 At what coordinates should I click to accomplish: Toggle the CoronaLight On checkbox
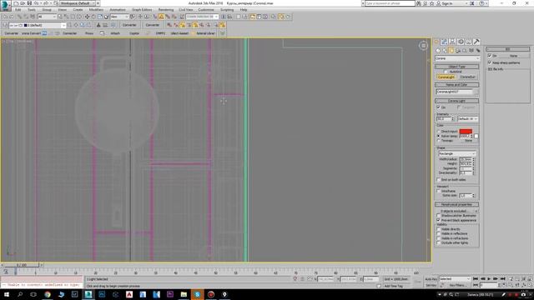coord(439,107)
